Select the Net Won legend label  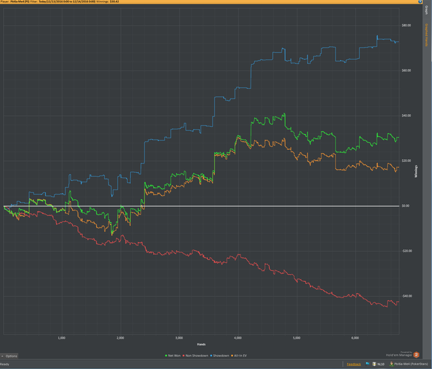click(x=174, y=356)
